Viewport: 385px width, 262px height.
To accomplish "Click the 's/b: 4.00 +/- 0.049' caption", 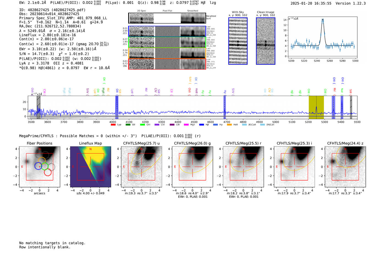I will click(90, 193).
